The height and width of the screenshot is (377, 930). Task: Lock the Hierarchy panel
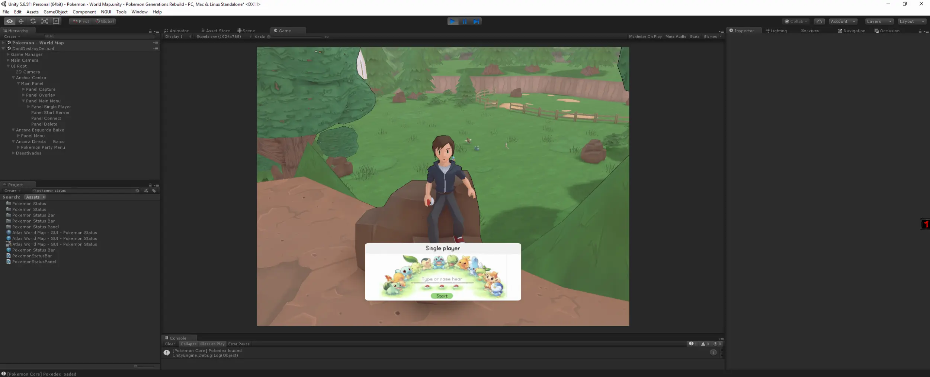(x=150, y=31)
